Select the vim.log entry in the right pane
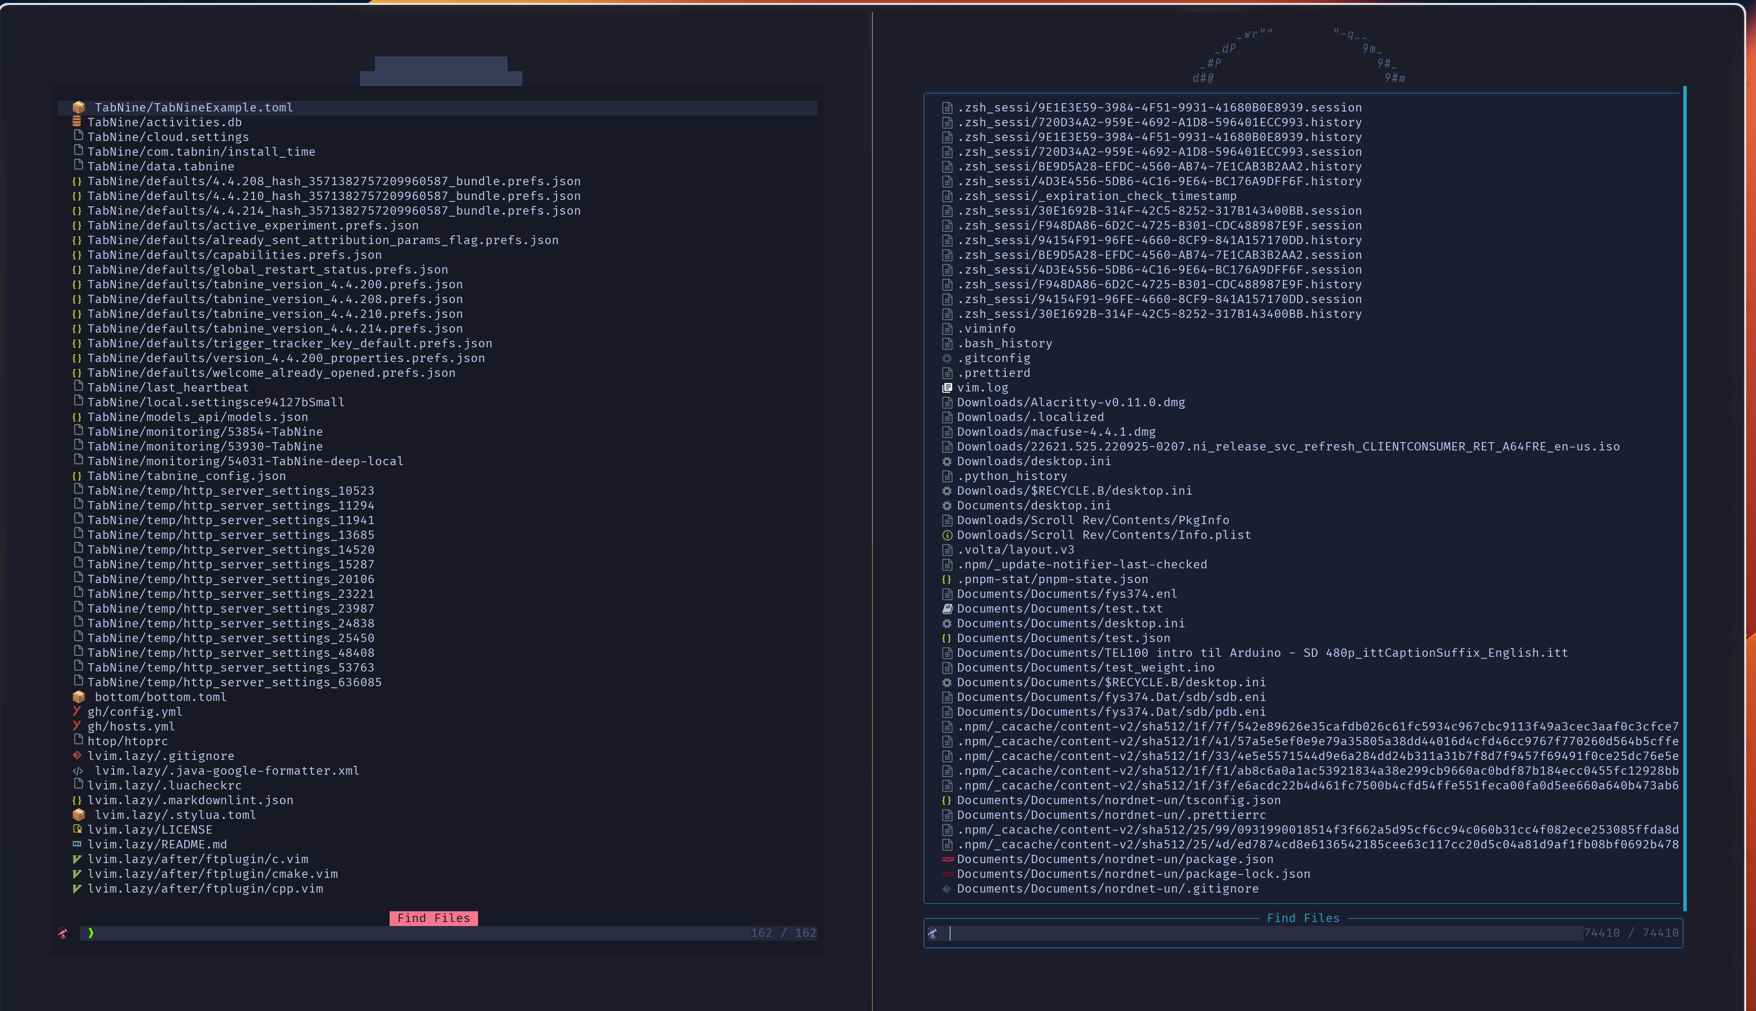 point(983,387)
